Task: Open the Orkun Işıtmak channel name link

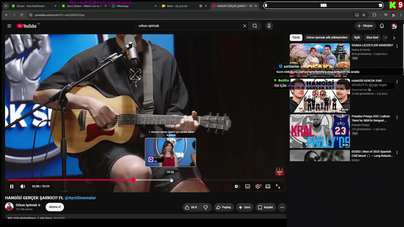Action: click(27, 205)
